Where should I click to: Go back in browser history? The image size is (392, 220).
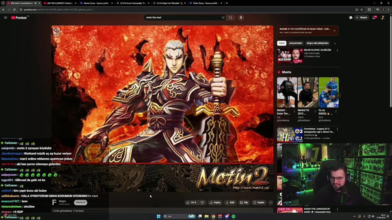coord(3,9)
